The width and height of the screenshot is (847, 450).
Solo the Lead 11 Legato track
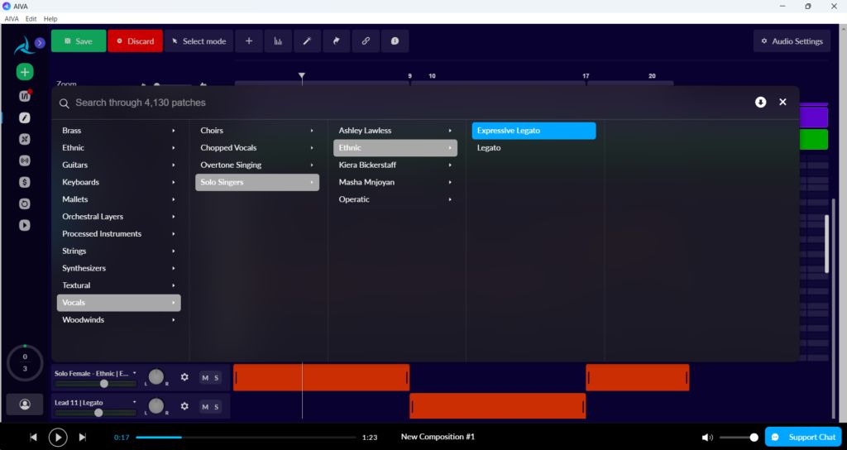pos(217,407)
